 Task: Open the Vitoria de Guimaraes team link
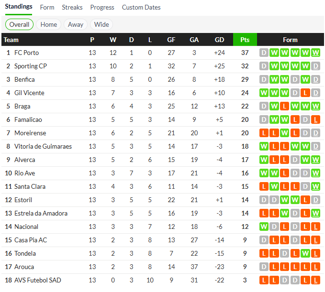click(43, 146)
